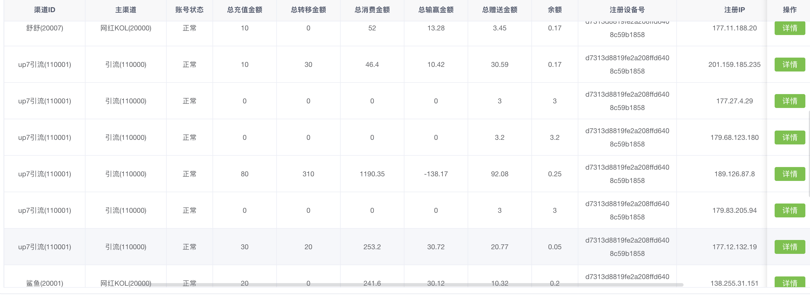The height and width of the screenshot is (297, 810).
Task: Click the 0.05 balance value
Action: click(555, 246)
